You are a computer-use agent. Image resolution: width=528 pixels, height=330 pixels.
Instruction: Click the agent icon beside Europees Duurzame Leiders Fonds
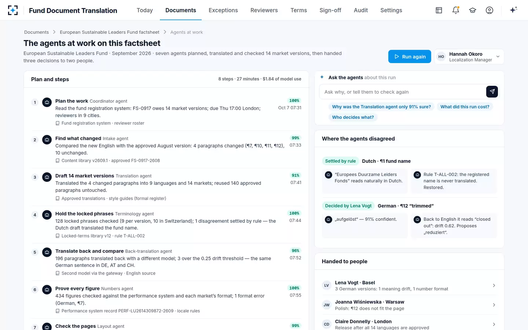pyautogui.click(x=329, y=175)
